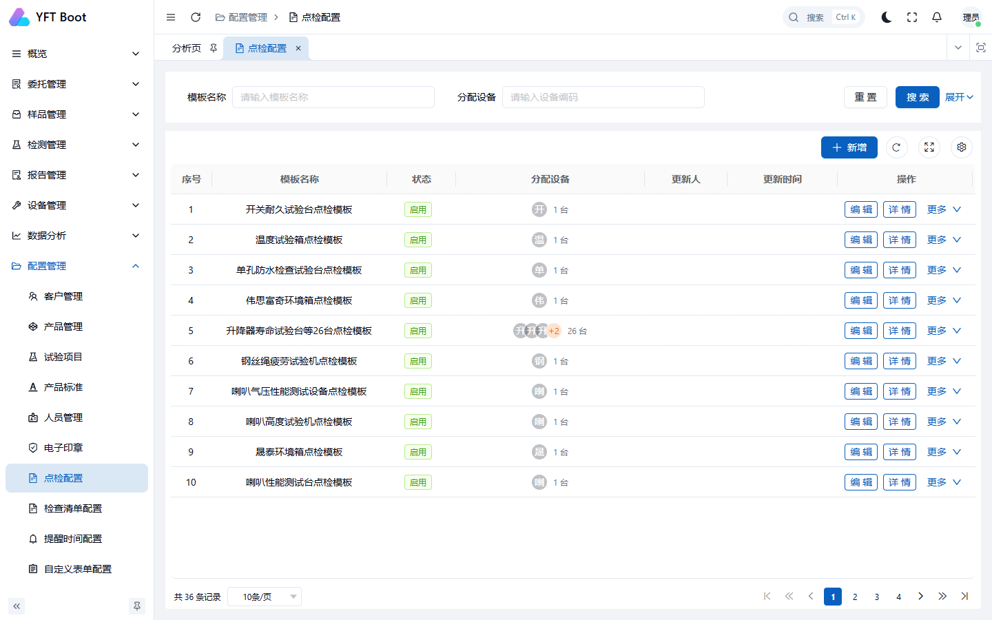Switch to dark mode with moon icon
The height and width of the screenshot is (620, 992).
click(x=887, y=17)
